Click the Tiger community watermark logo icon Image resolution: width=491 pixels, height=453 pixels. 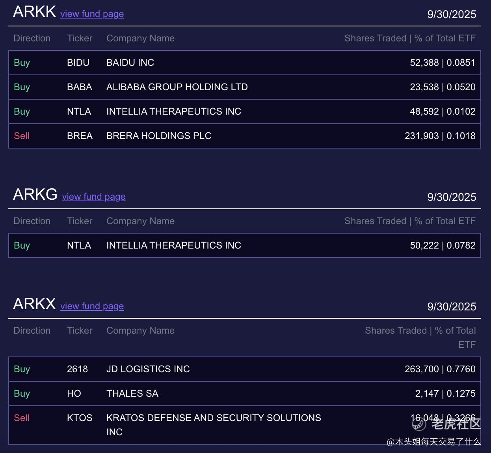pos(419,424)
